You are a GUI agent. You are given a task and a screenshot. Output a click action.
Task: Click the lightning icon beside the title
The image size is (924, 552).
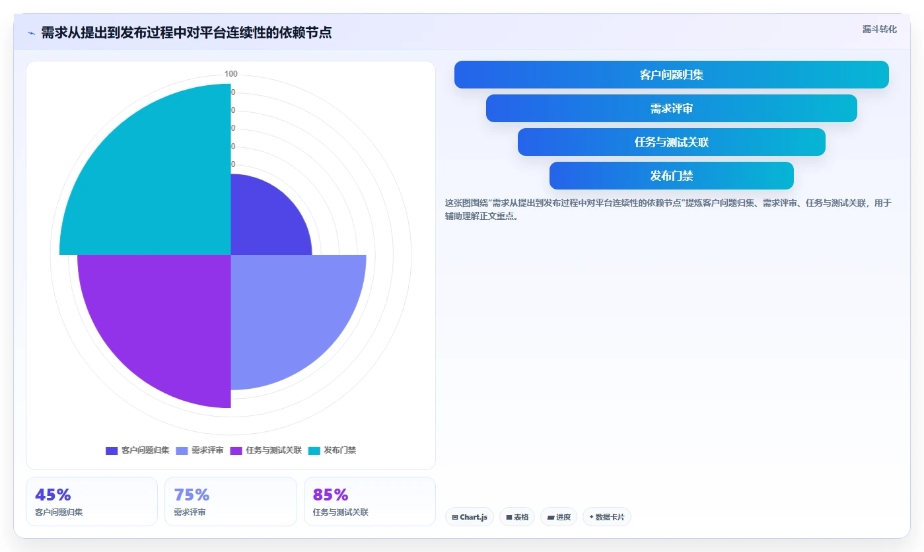(31, 33)
